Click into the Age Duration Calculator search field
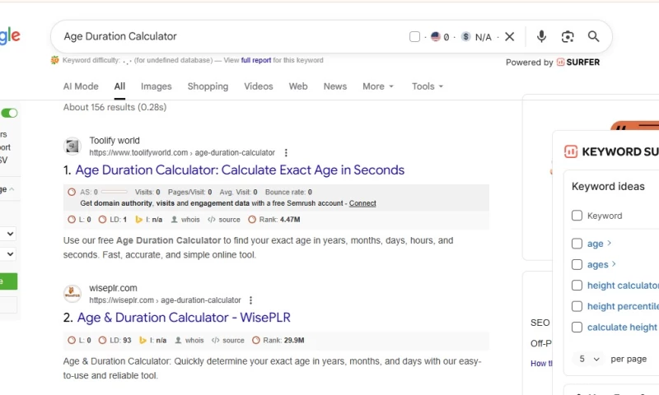The height and width of the screenshot is (395, 659). pyautogui.click(x=227, y=36)
